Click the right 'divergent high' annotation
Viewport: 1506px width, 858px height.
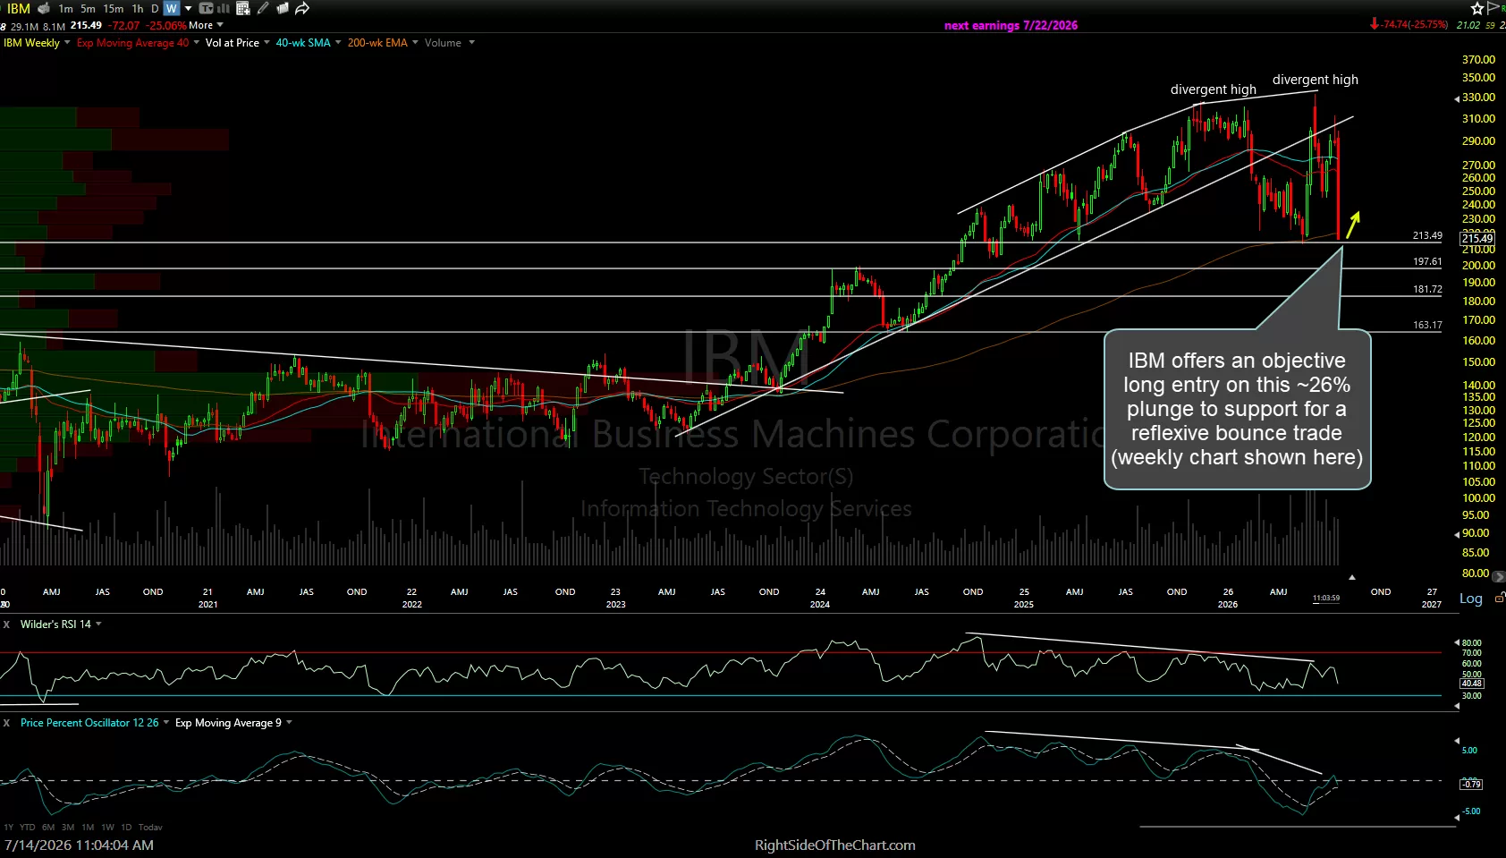click(1316, 80)
